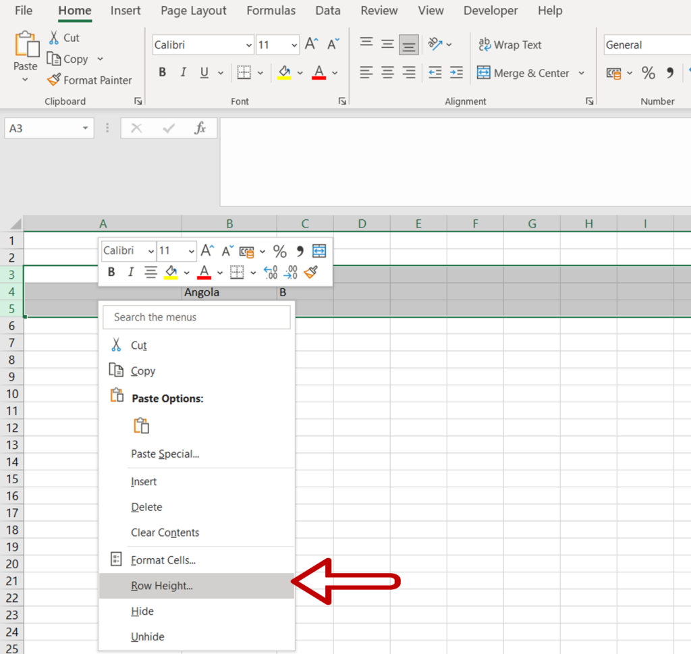Screen dimensions: 691x654
Task: Click the Percent Style icon
Action: coord(648,73)
